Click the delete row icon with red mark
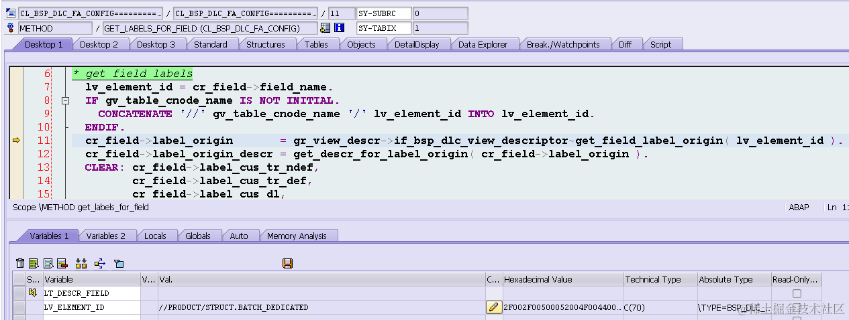Image resolution: width=849 pixels, height=320 pixels. point(62,264)
